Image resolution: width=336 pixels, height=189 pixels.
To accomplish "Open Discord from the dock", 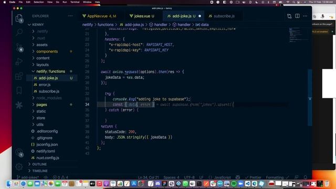I will (157, 184).
